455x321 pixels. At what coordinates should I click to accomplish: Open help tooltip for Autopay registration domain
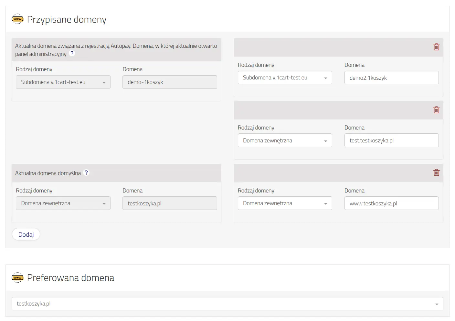(x=72, y=54)
